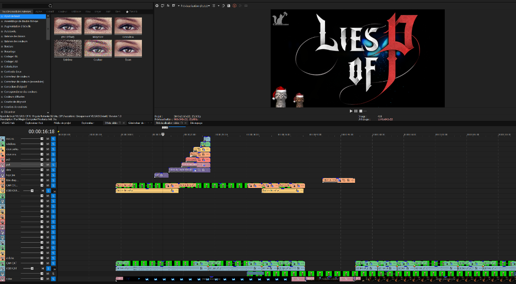Expand the overlay grid options arrow
This screenshot has height=284, width=516.
click(x=218, y=5)
